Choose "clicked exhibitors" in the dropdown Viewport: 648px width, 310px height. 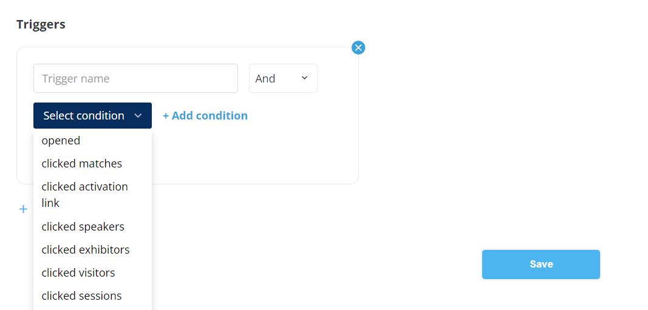coord(86,249)
